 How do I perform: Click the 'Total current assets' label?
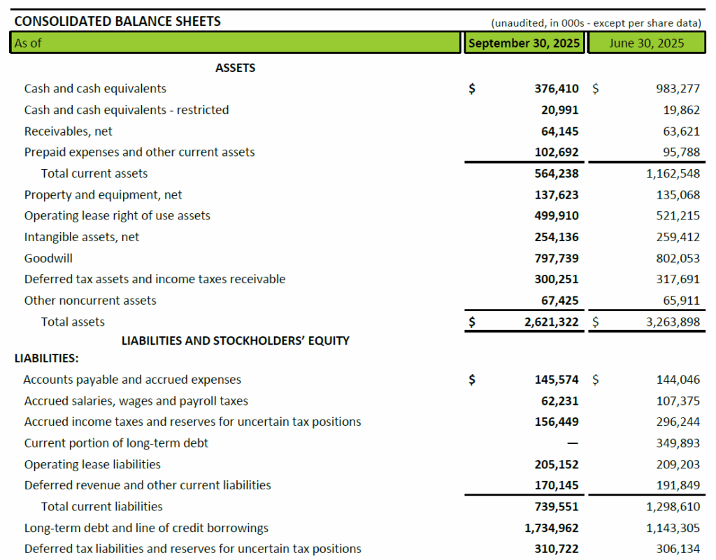click(94, 173)
